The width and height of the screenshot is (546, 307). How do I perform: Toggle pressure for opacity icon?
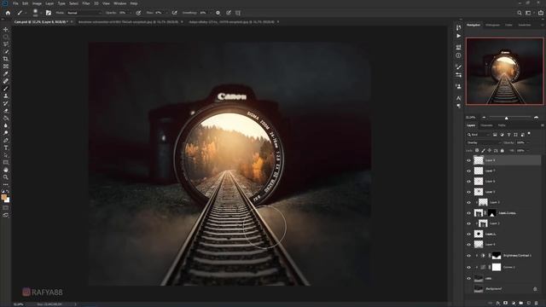coord(138,13)
